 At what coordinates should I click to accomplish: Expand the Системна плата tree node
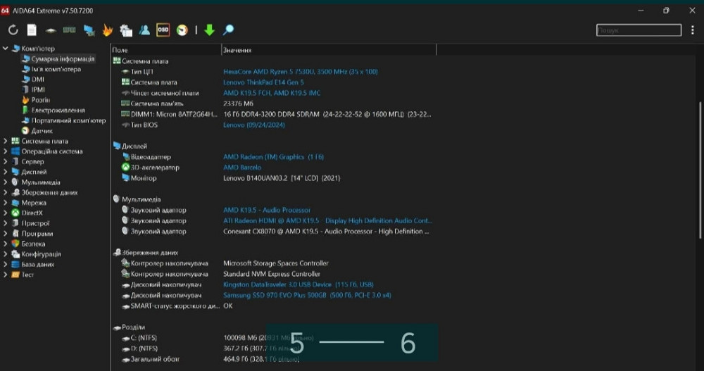[6, 141]
